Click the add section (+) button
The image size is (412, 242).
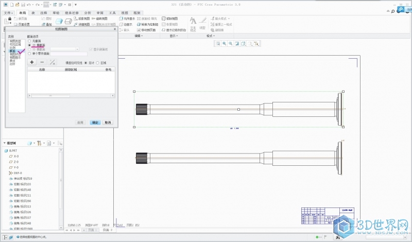pos(32,62)
